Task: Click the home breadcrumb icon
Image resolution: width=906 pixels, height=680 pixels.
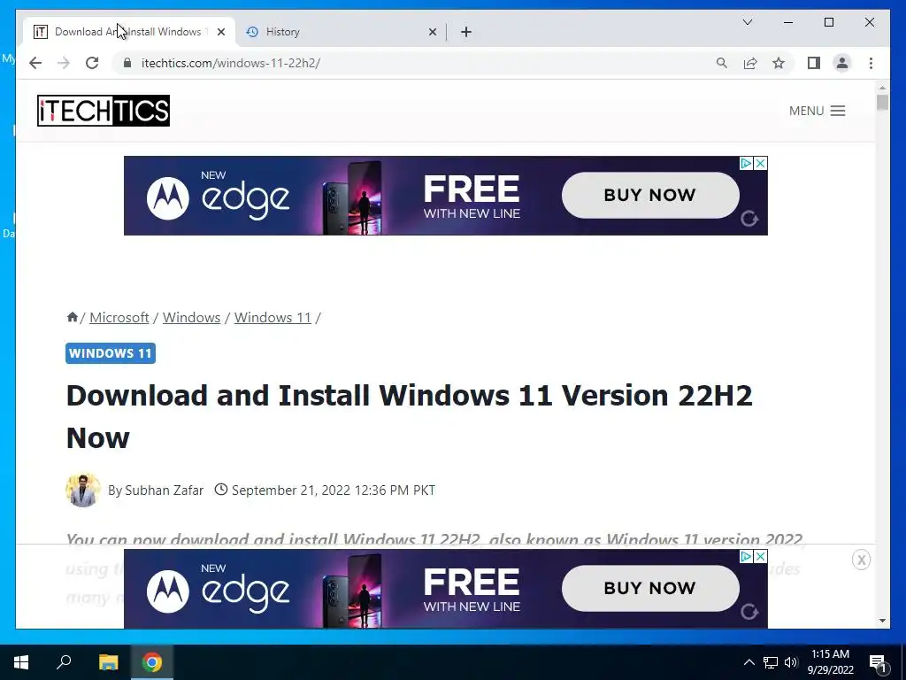Action: click(73, 317)
